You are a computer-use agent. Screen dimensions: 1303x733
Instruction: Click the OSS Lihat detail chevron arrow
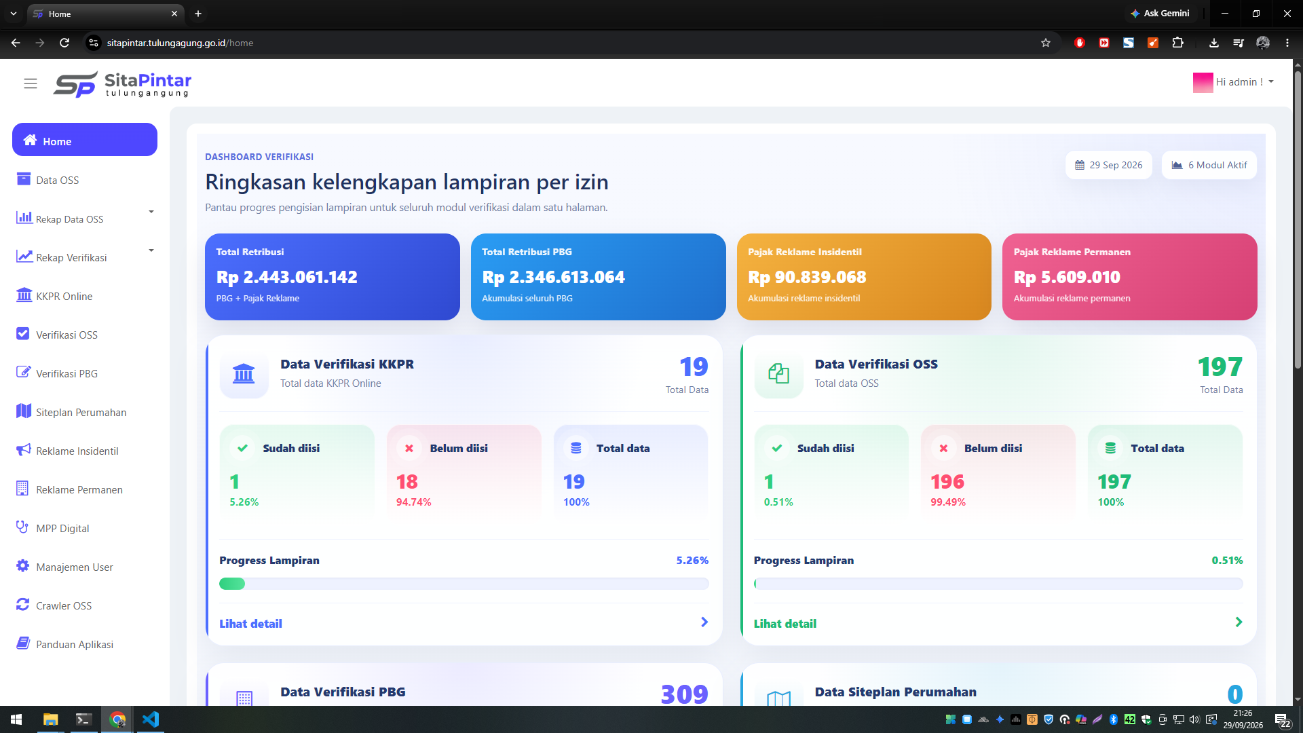[x=1239, y=622]
